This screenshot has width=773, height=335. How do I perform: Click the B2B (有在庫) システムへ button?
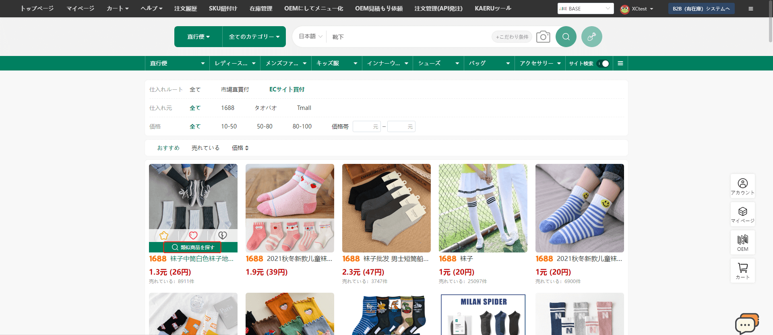click(x=701, y=8)
